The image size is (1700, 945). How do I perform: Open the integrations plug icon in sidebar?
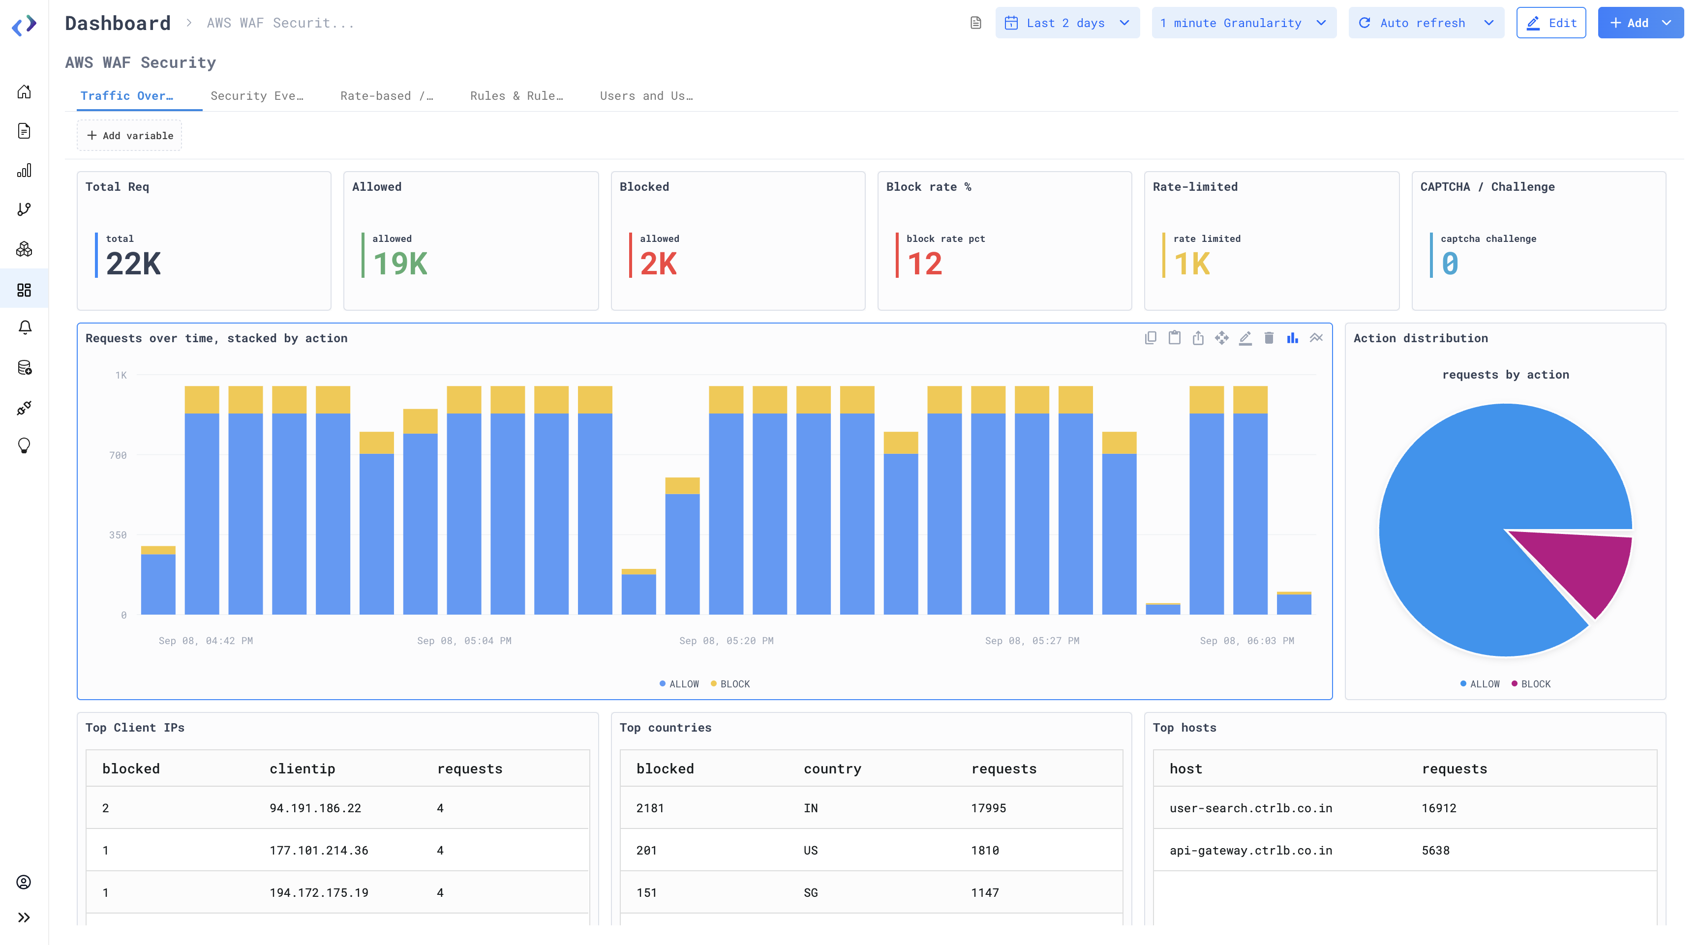(25, 408)
